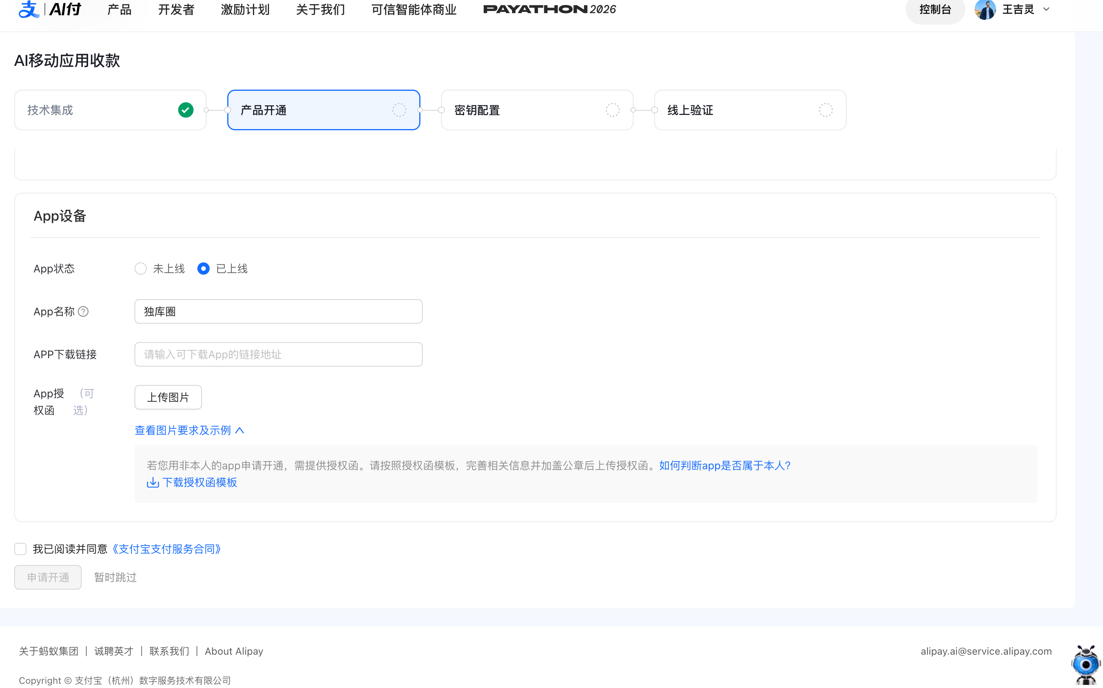Open the 联系我们 footer link
1103x688 pixels.
pyautogui.click(x=169, y=652)
